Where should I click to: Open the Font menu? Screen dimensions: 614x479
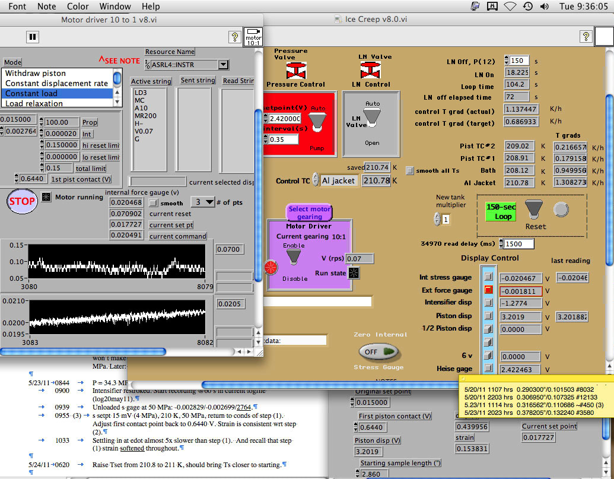18,7
